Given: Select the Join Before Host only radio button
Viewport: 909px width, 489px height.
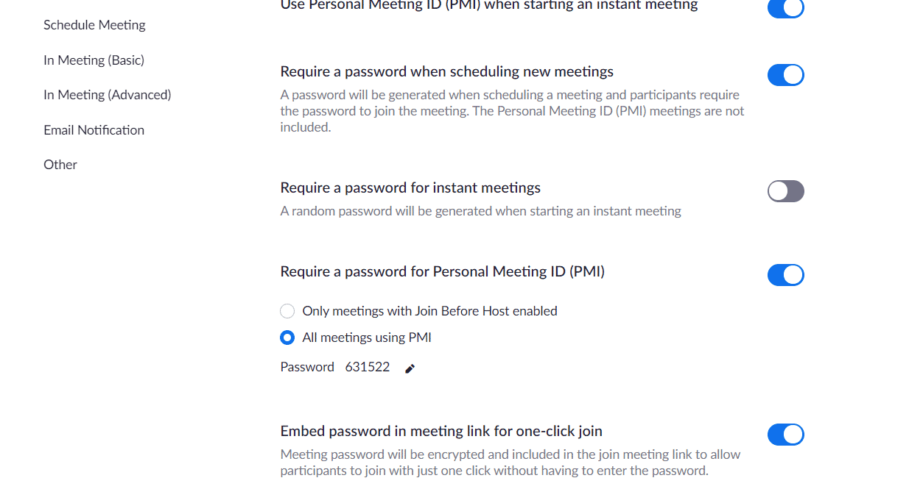Looking at the screenshot, I should pos(287,311).
